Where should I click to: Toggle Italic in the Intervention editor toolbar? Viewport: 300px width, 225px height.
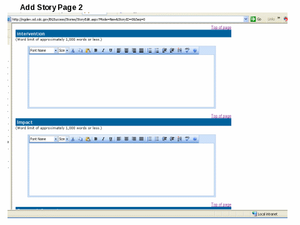coord(103,51)
